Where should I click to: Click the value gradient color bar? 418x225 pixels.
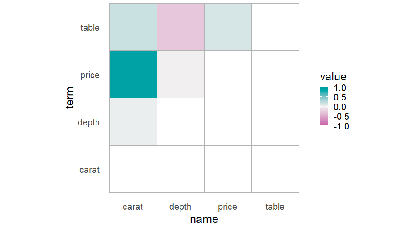point(324,107)
